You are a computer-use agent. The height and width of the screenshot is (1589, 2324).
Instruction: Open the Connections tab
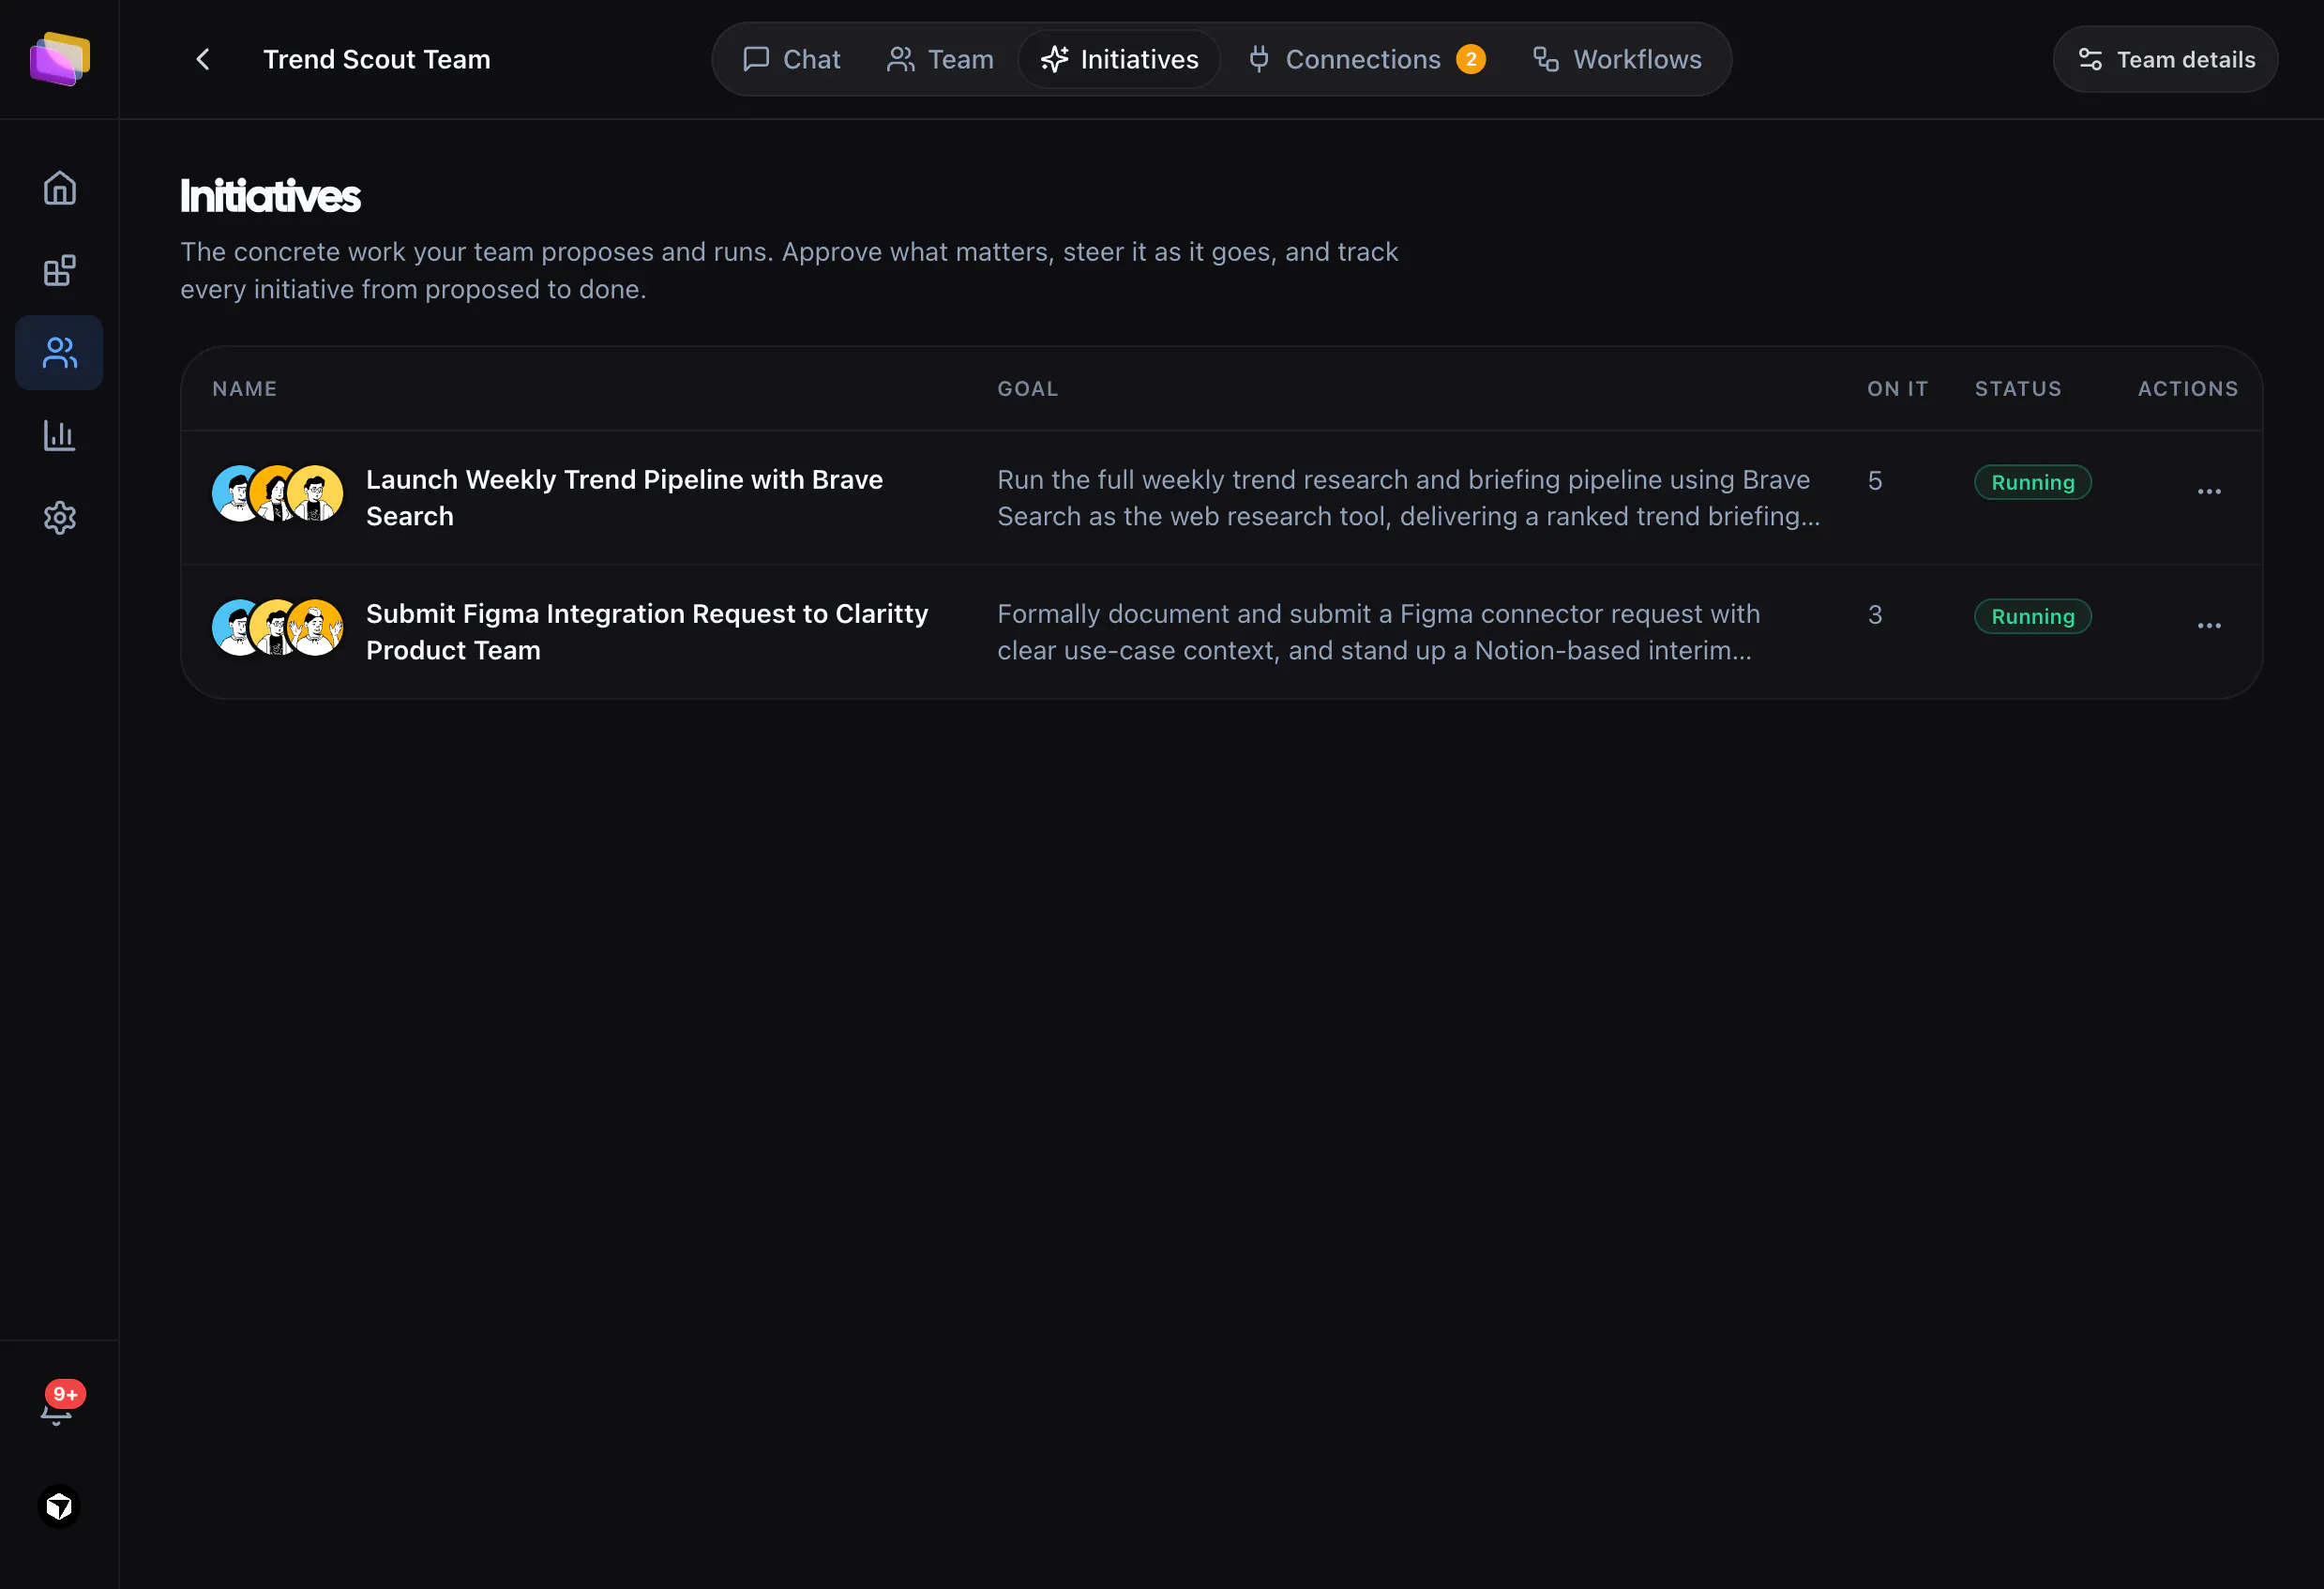1366,59
